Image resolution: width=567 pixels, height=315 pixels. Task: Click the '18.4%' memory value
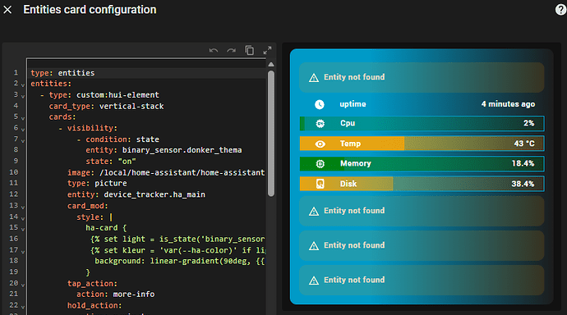pyautogui.click(x=523, y=163)
